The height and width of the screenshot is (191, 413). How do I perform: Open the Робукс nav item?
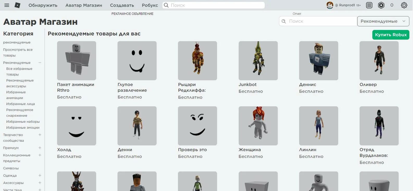pyautogui.click(x=150, y=5)
